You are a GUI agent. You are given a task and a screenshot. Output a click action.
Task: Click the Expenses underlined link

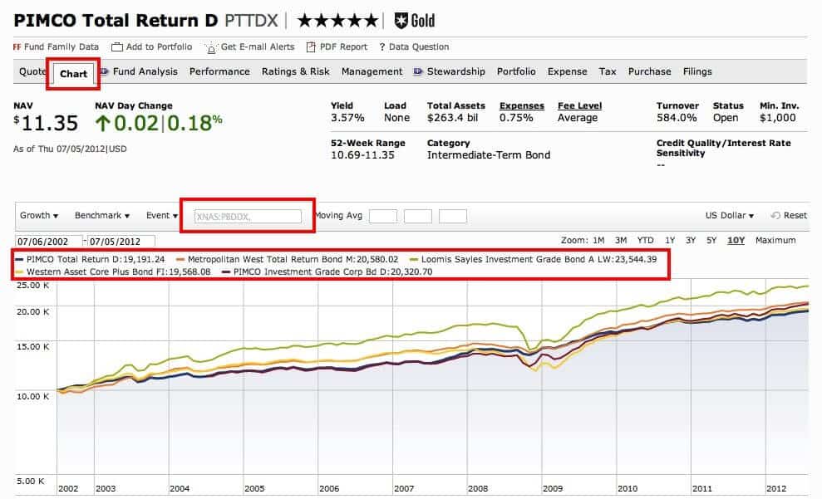point(522,105)
